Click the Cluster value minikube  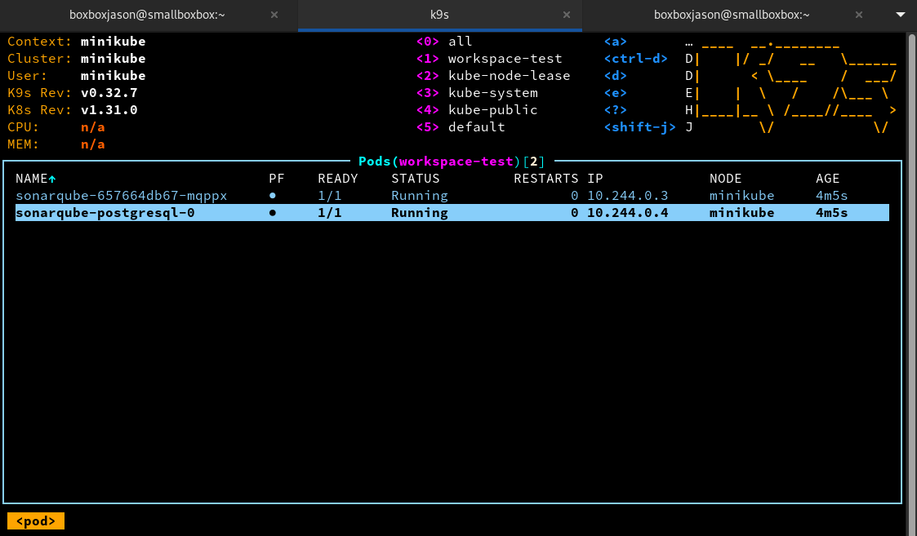click(x=114, y=59)
